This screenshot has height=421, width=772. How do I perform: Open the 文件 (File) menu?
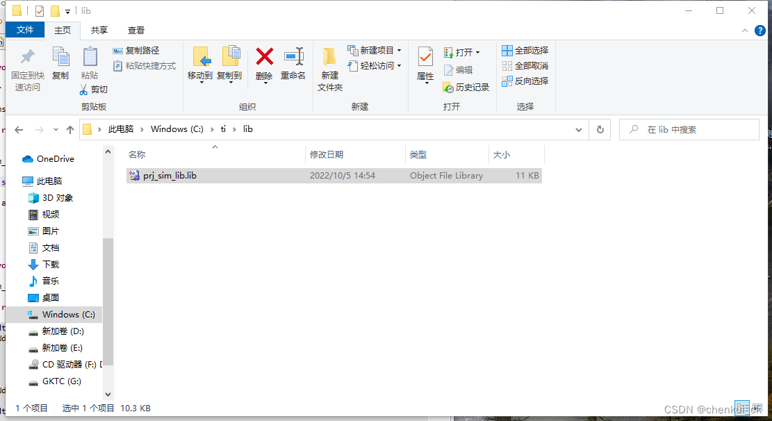coord(25,30)
